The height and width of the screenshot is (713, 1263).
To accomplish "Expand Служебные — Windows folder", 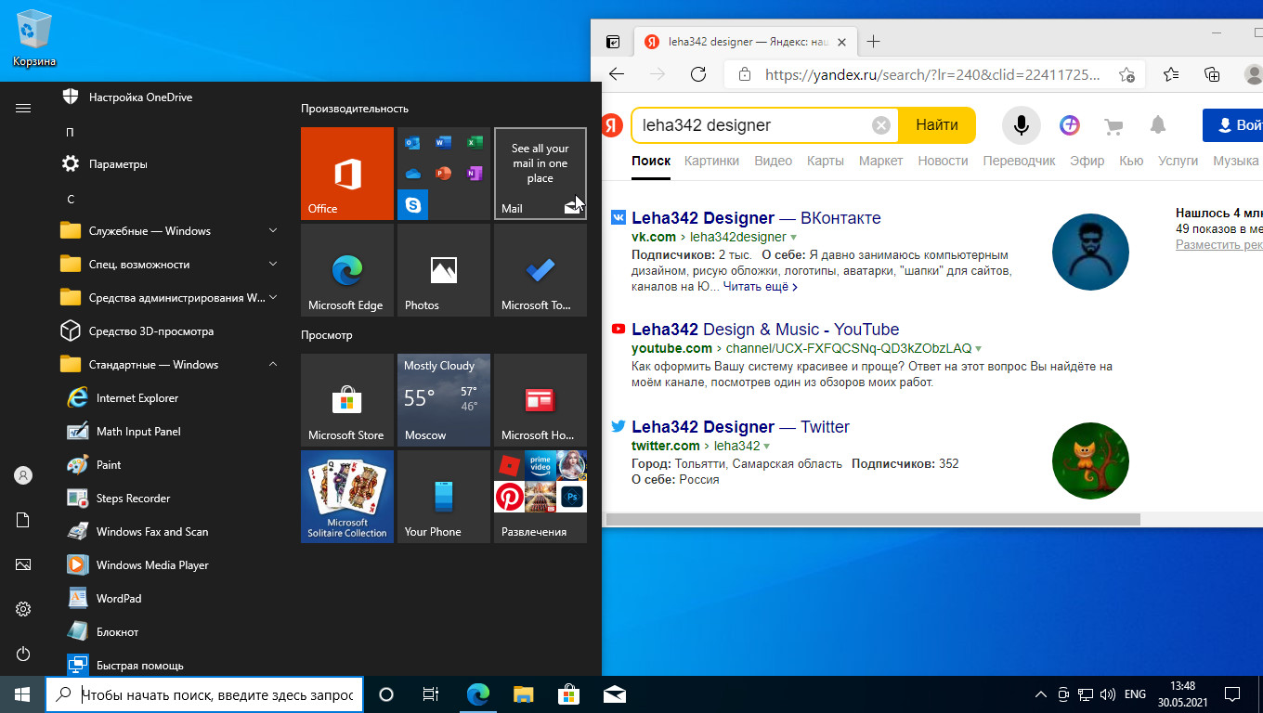I will [x=171, y=231].
